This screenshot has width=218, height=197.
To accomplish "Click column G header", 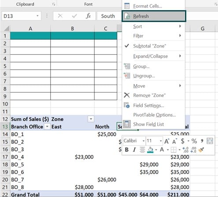I will (x=203, y=29).
